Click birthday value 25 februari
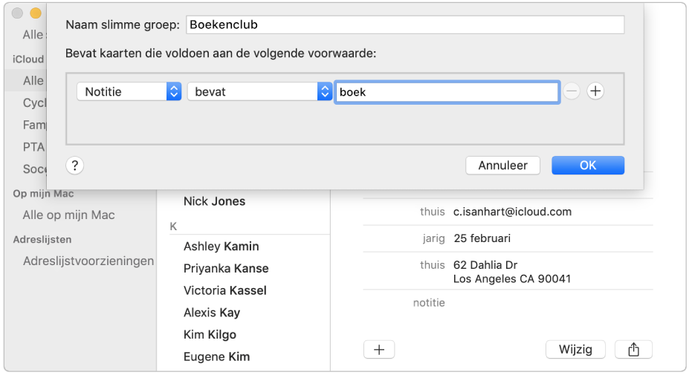 pyautogui.click(x=482, y=238)
